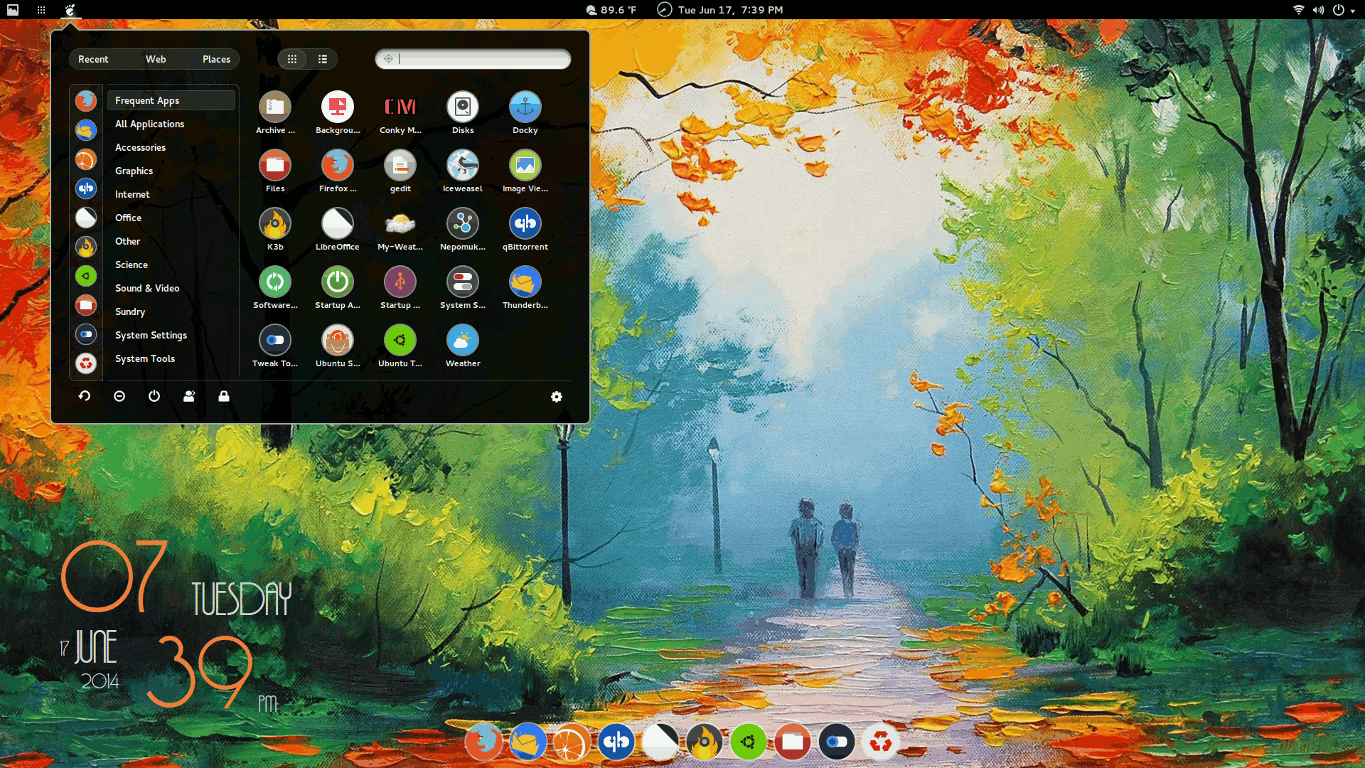The width and height of the screenshot is (1365, 768).
Task: Select System Tools category
Action: click(171, 358)
